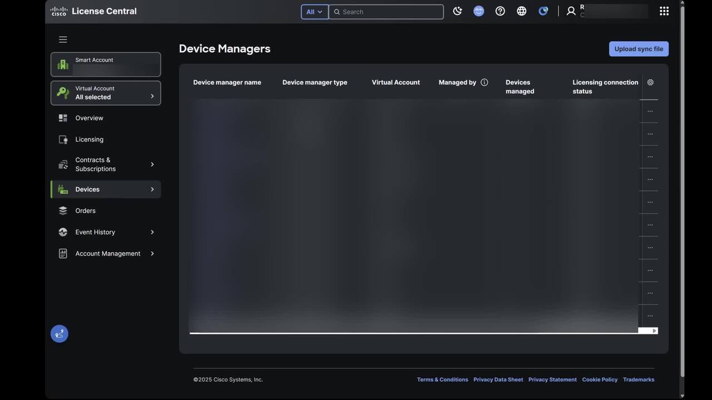The image size is (712, 400).
Task: Click into the Search field
Action: [390, 12]
